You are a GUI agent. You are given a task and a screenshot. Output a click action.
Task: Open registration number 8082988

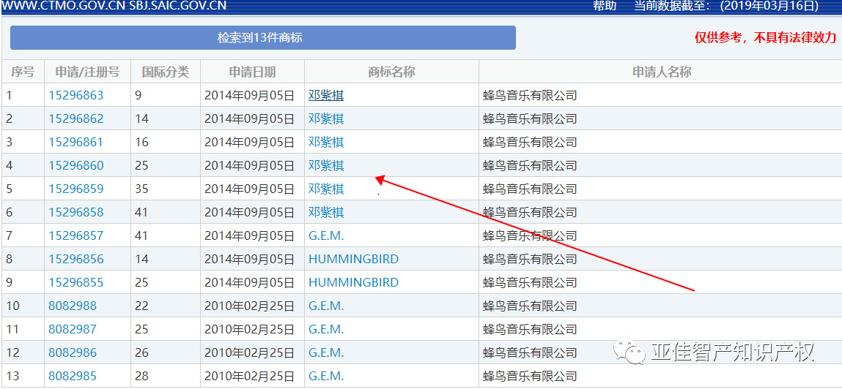pos(73,306)
